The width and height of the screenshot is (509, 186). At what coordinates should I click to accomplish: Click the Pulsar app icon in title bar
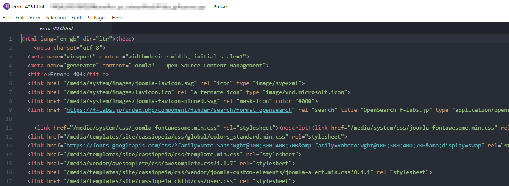click(6, 6)
